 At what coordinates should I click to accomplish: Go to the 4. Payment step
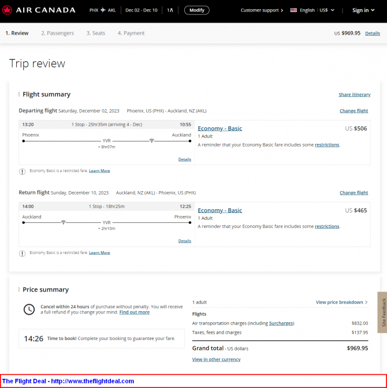[131, 33]
